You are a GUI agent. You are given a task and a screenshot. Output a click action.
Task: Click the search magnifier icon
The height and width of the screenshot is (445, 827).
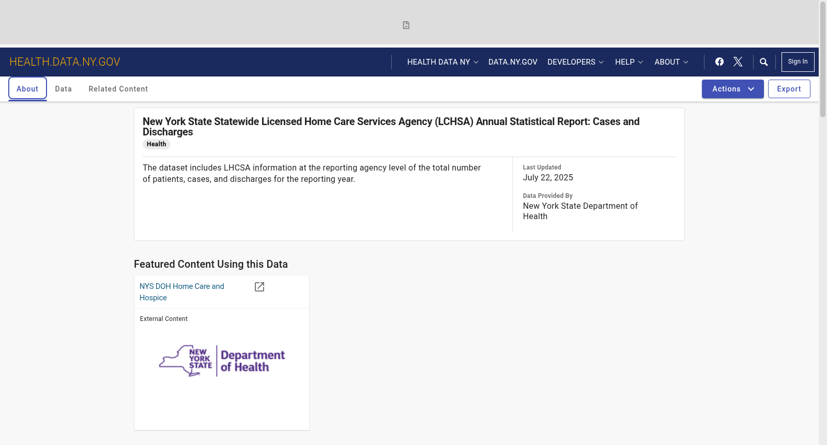(x=764, y=62)
